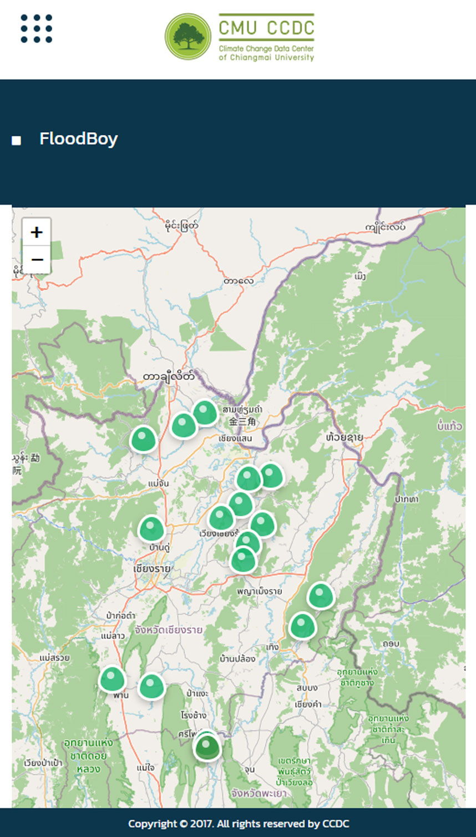Select the marker overlapping the เวียงเชียงรุ้ง label
Screen dimensions: 476x837
click(221, 518)
